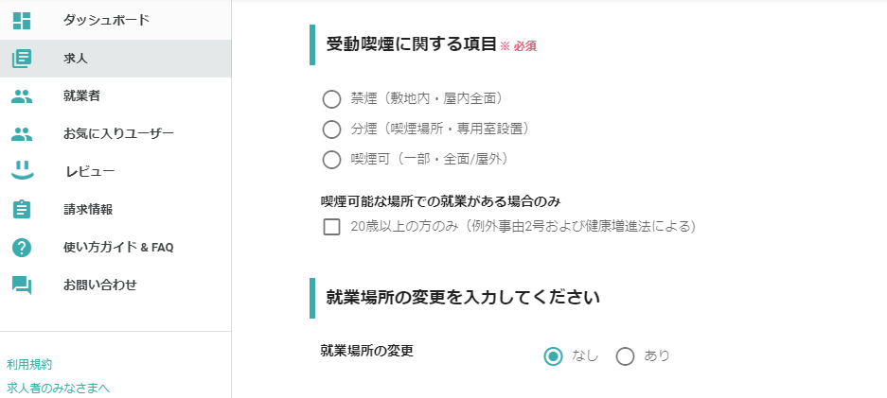Click the レビュー smiley face icon
The height and width of the screenshot is (398, 887).
[x=22, y=171]
